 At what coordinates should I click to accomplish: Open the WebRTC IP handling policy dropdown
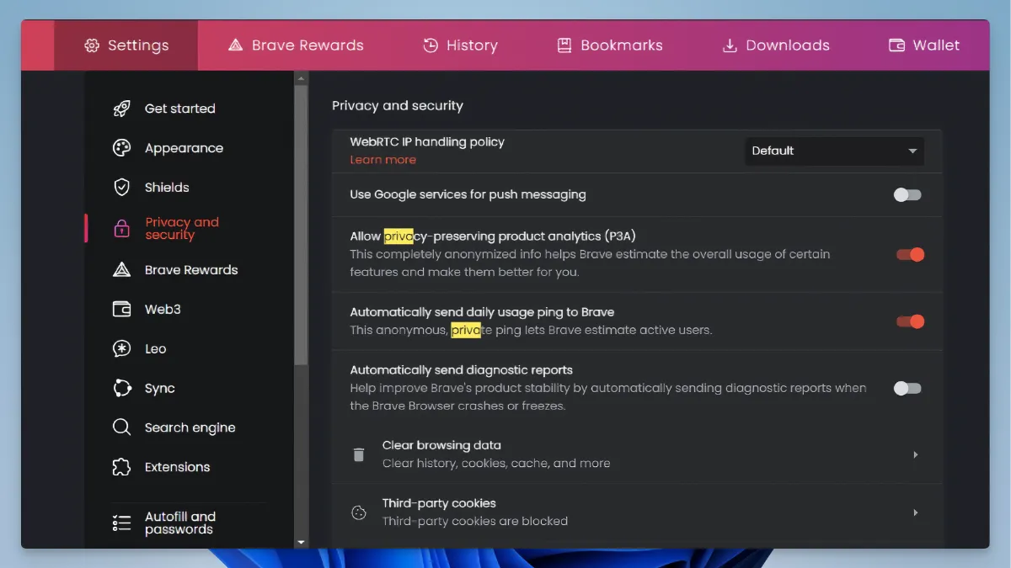tap(834, 151)
